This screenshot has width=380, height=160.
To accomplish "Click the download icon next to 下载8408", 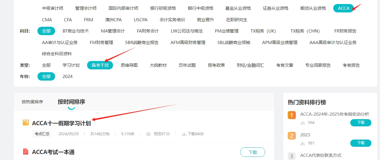I will (x=184, y=134).
